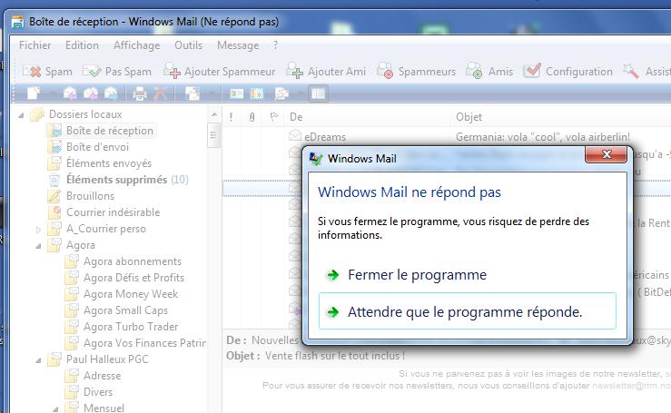The height and width of the screenshot is (413, 671).
Task: Collapse the Mensuel folder arrow
Action: click(55, 409)
